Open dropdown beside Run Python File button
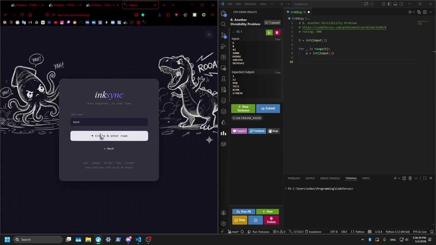Viewport: 436px width, 245px height. coord(414,12)
